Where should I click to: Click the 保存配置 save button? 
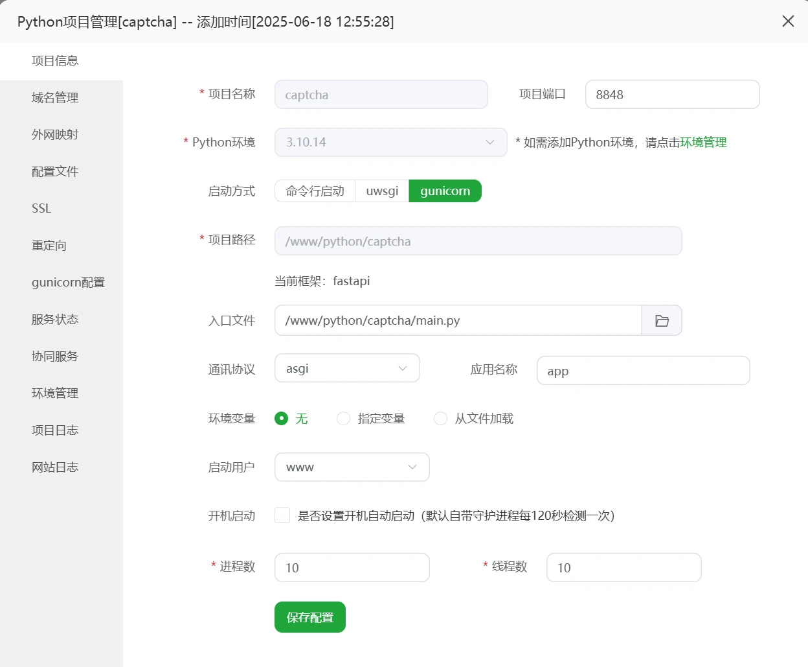(x=309, y=617)
